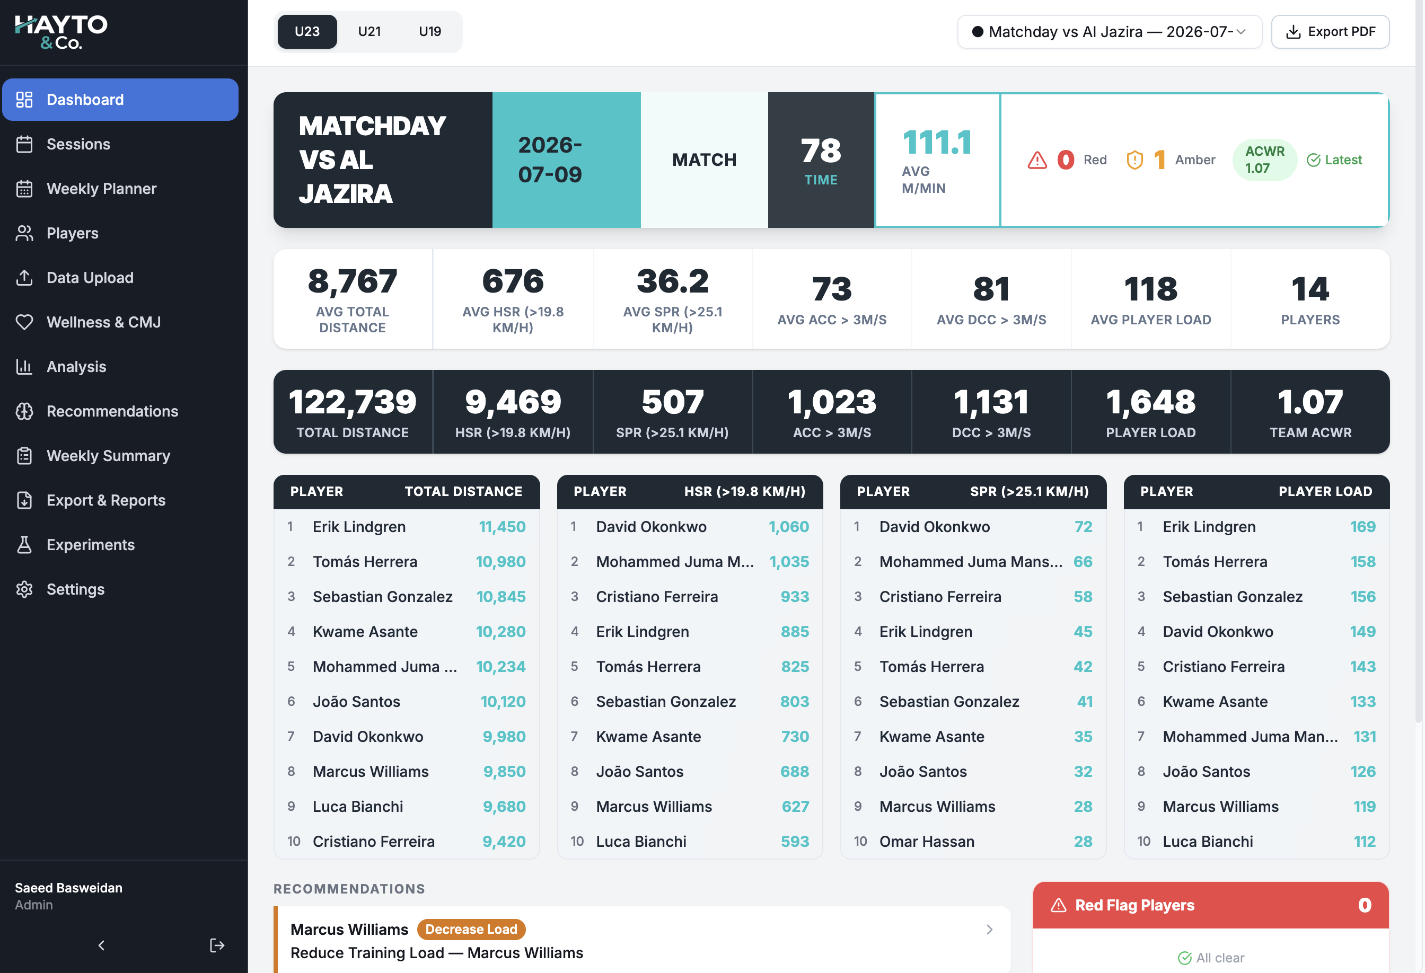Click the 78 Time stat
The width and height of the screenshot is (1425, 973).
pos(821,160)
